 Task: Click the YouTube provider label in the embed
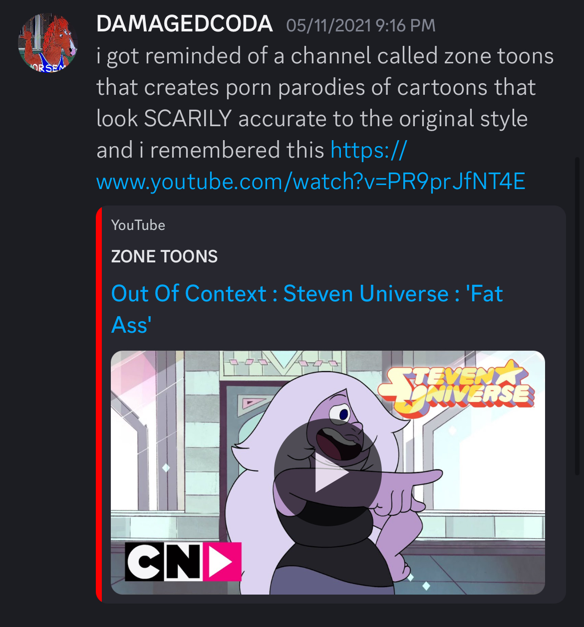(138, 225)
